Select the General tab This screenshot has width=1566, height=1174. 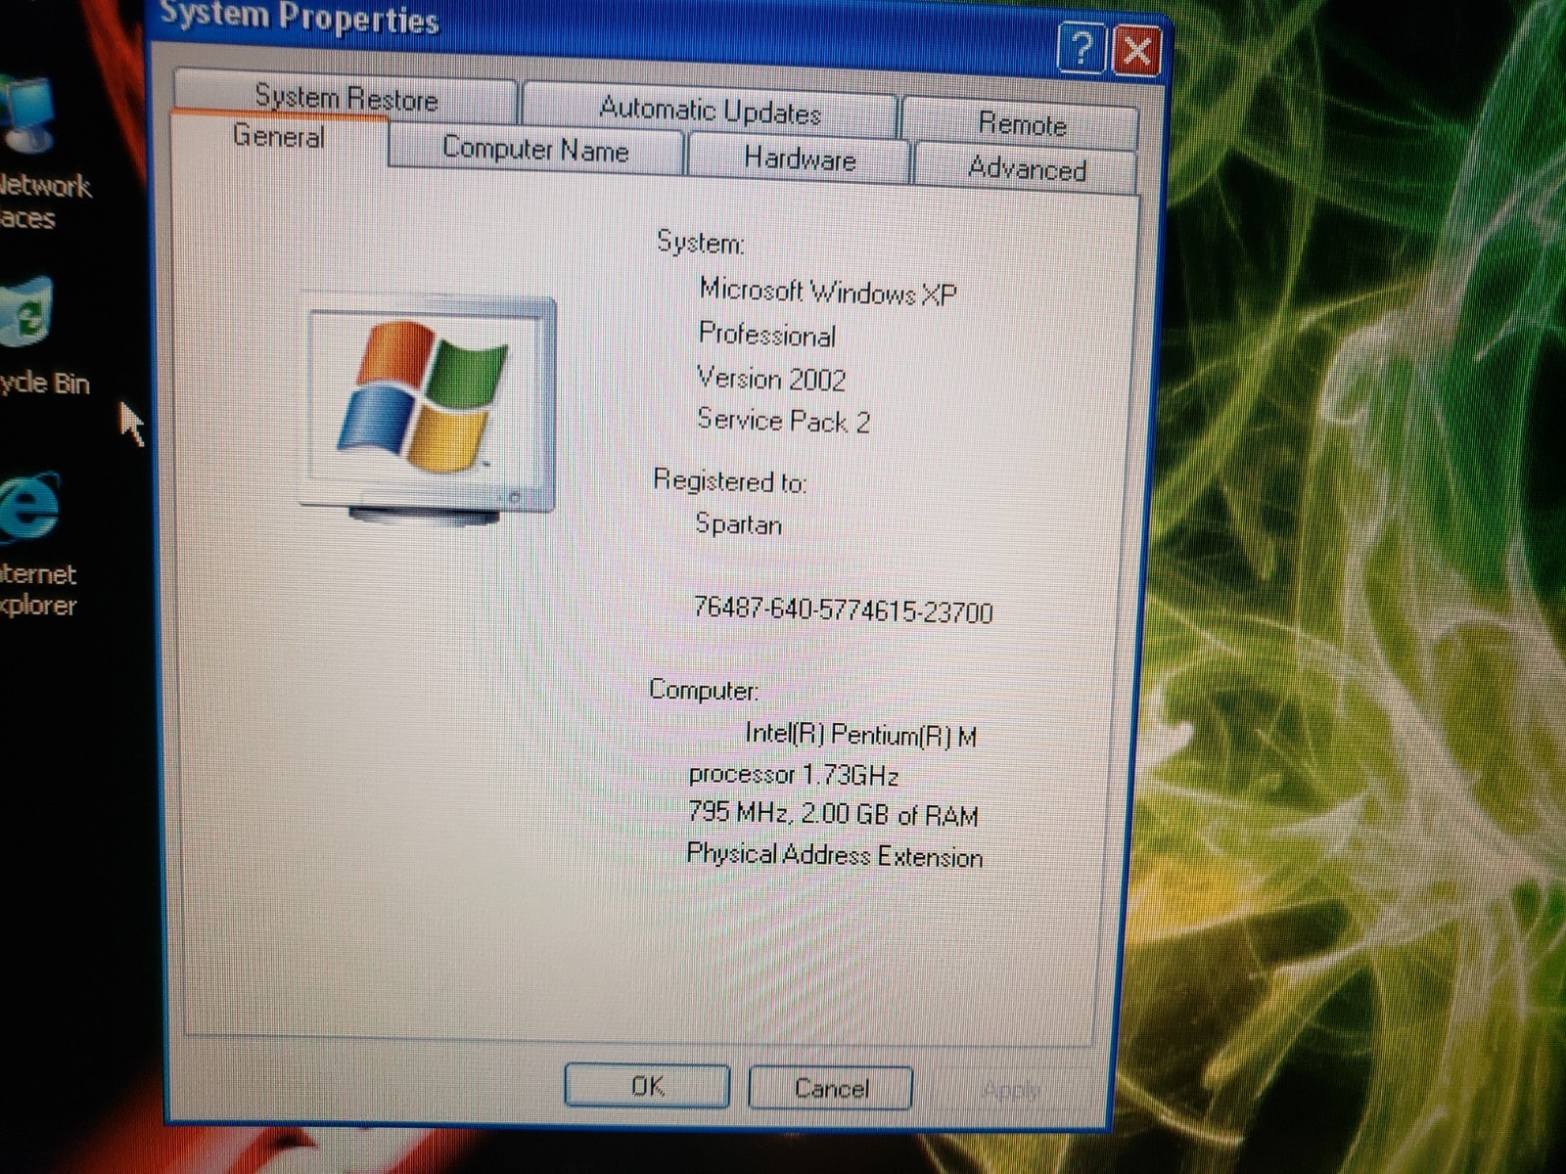[279, 138]
